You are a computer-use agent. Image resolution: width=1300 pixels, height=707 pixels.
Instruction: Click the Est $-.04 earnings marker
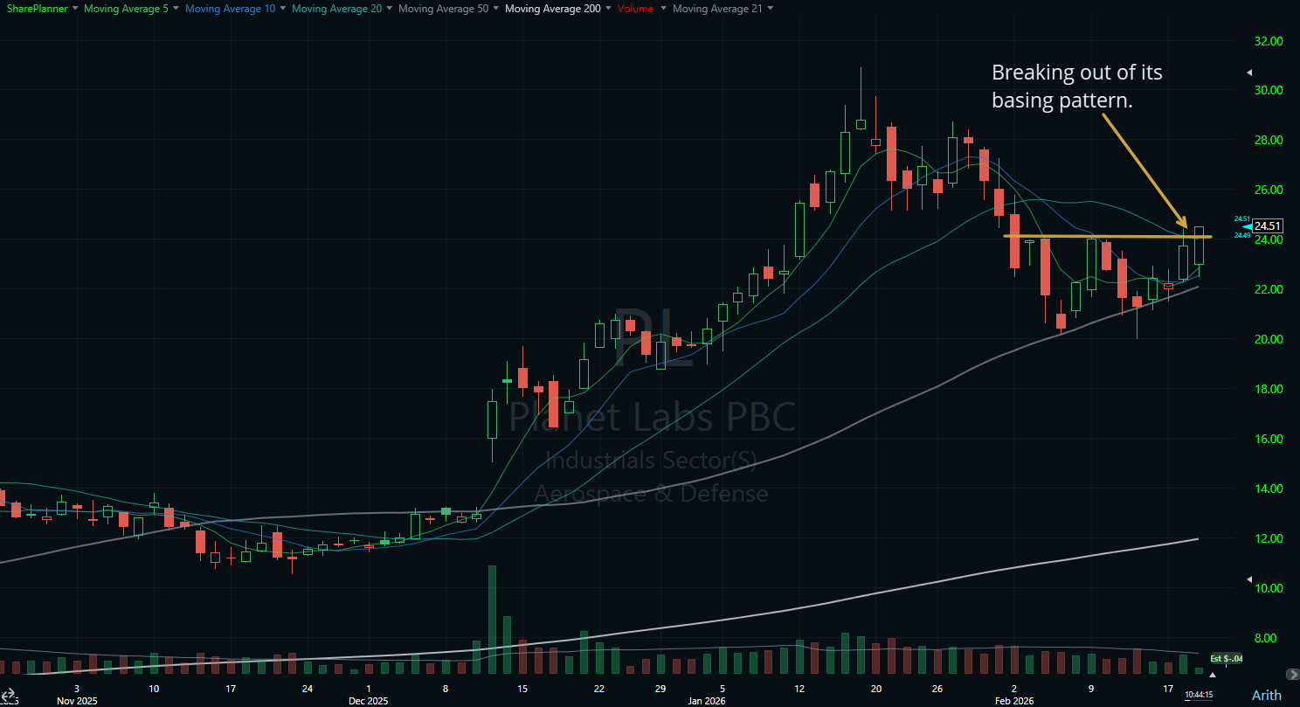coord(1227,659)
